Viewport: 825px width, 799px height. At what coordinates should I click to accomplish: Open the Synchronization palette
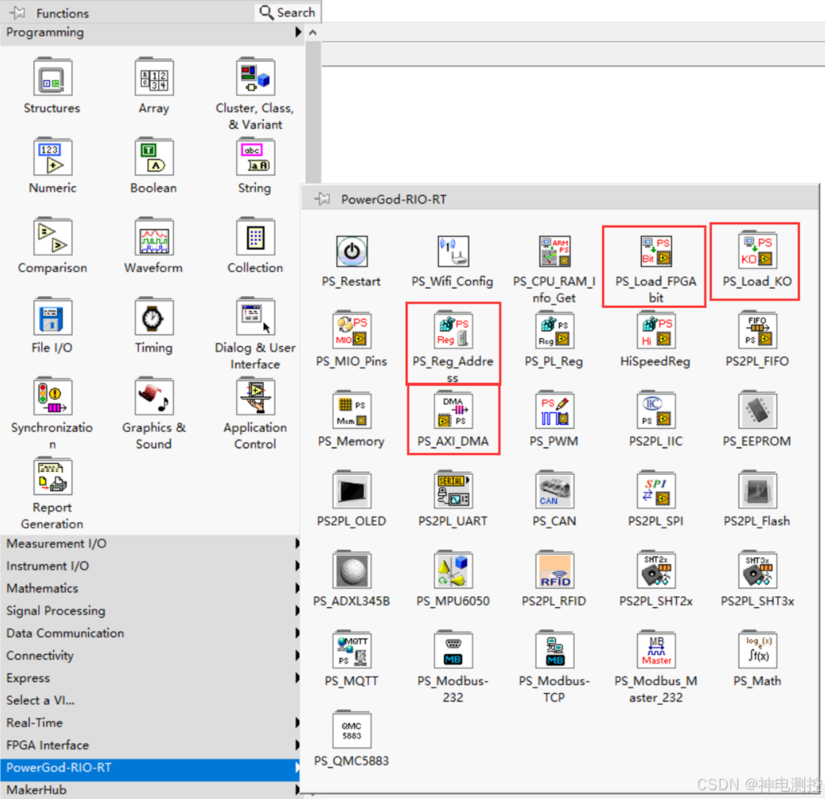click(52, 398)
